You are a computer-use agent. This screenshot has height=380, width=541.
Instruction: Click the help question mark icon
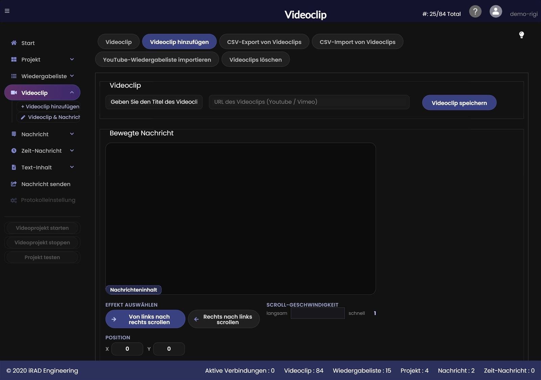click(x=475, y=11)
